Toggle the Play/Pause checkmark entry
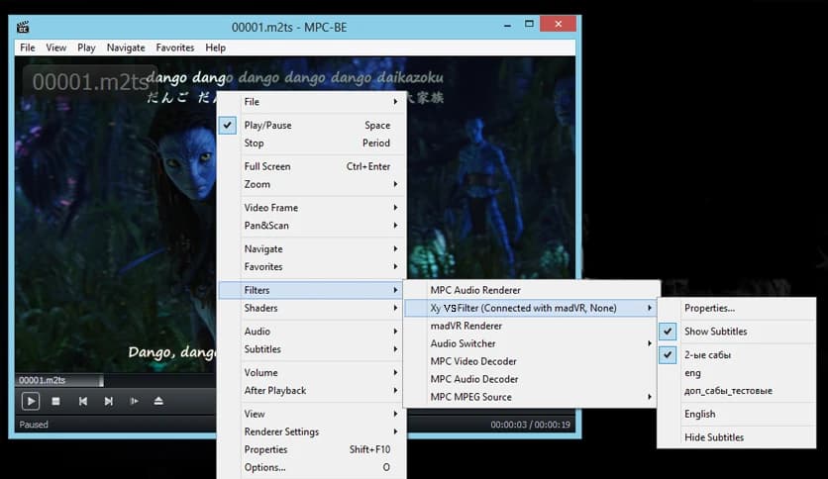828x479 pixels. coord(312,125)
